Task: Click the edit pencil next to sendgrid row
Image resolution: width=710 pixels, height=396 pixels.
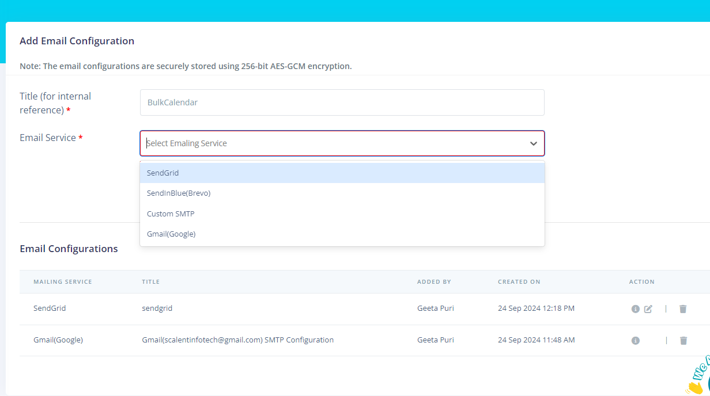Action: (x=648, y=309)
